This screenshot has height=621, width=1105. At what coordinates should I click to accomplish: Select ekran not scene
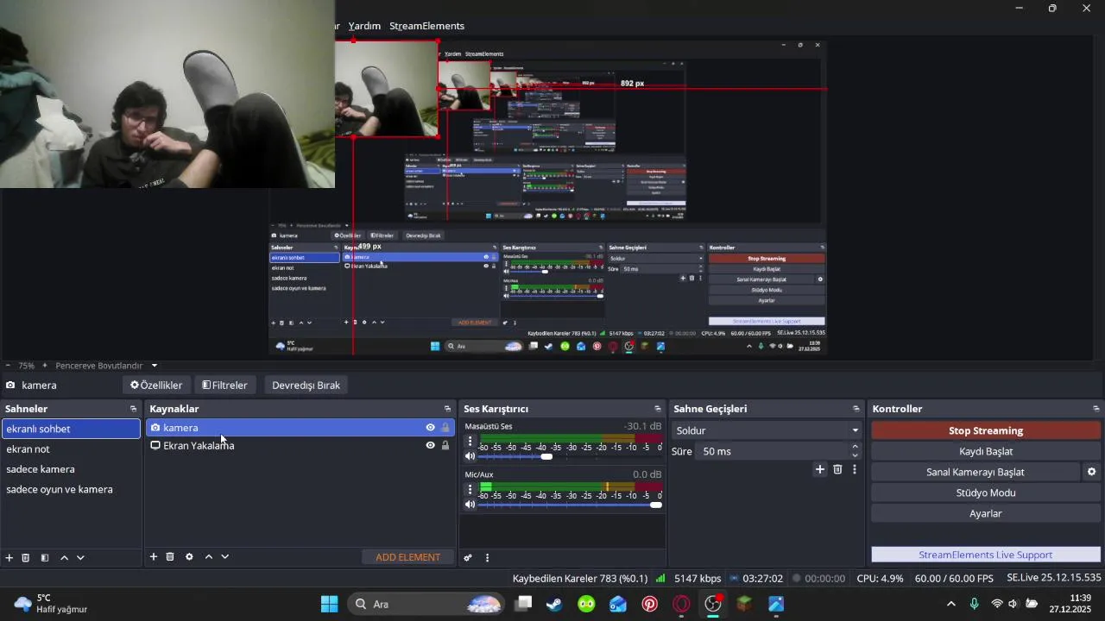(x=71, y=449)
